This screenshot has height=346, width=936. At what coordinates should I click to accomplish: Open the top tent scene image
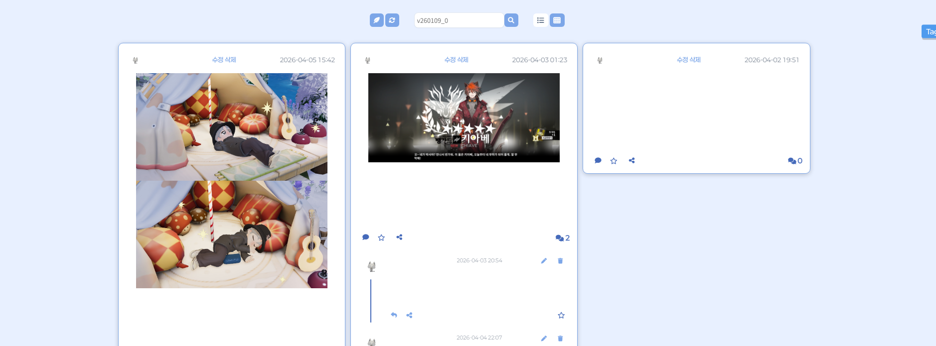[x=231, y=127]
